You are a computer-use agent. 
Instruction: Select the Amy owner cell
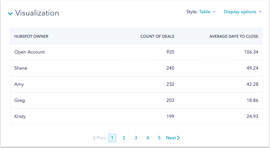[x=19, y=84]
